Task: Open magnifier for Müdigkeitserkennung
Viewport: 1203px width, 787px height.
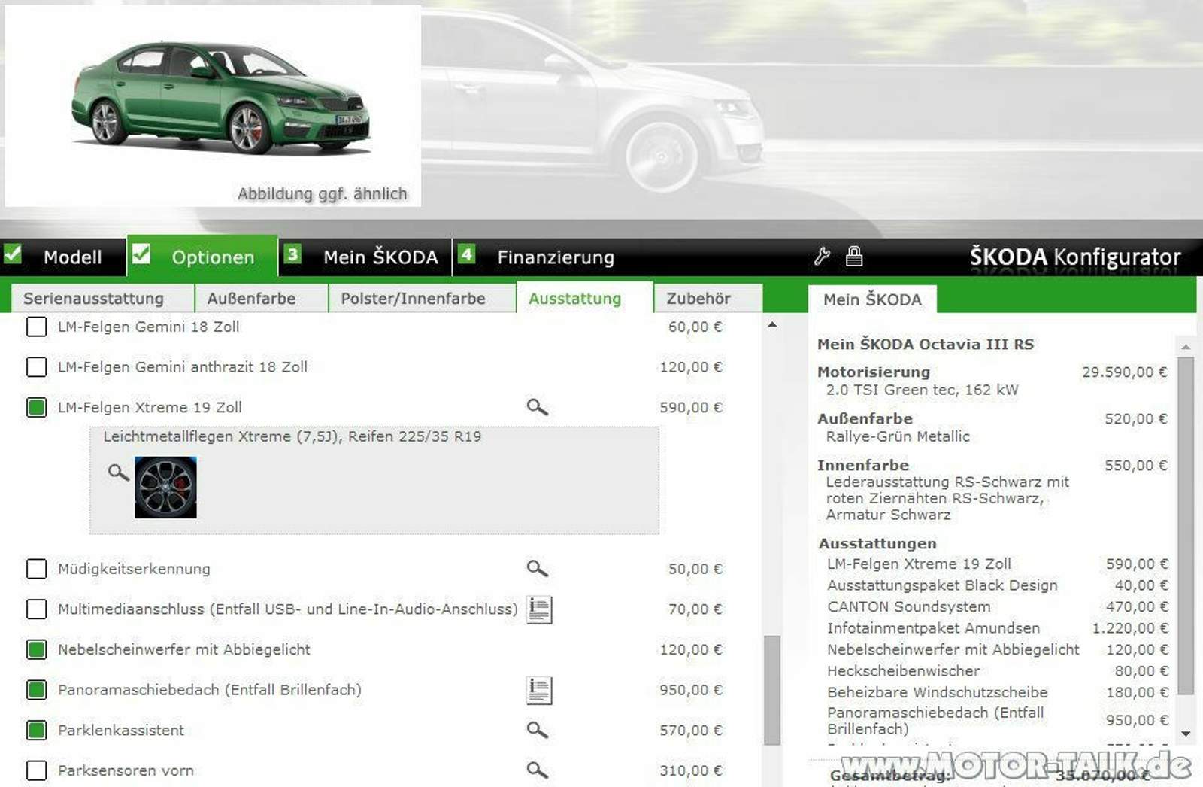Action: (537, 569)
